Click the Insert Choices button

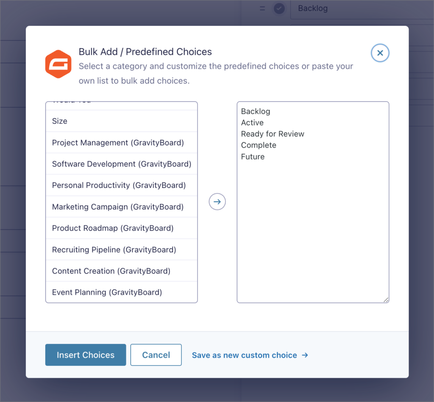point(85,355)
